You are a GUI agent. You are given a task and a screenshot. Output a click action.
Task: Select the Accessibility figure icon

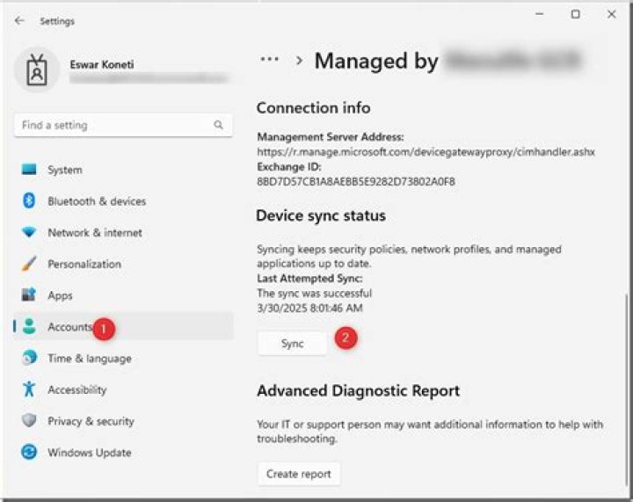point(29,389)
